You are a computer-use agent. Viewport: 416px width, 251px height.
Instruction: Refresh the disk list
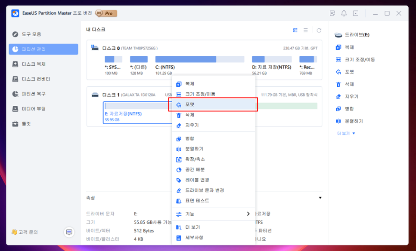[319, 30]
